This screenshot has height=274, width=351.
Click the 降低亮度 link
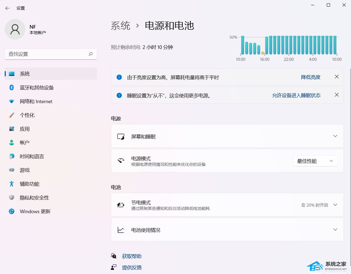311,77
